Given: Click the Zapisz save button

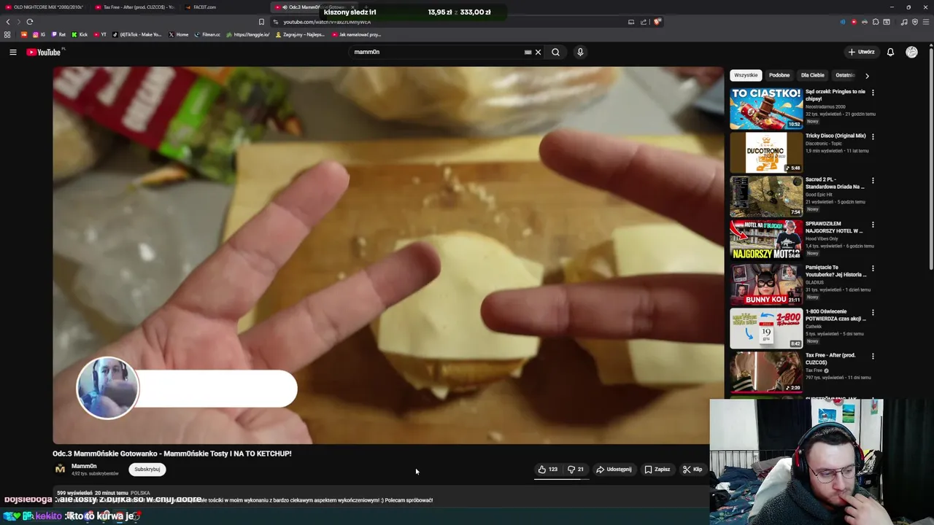Looking at the screenshot, I should (x=657, y=470).
